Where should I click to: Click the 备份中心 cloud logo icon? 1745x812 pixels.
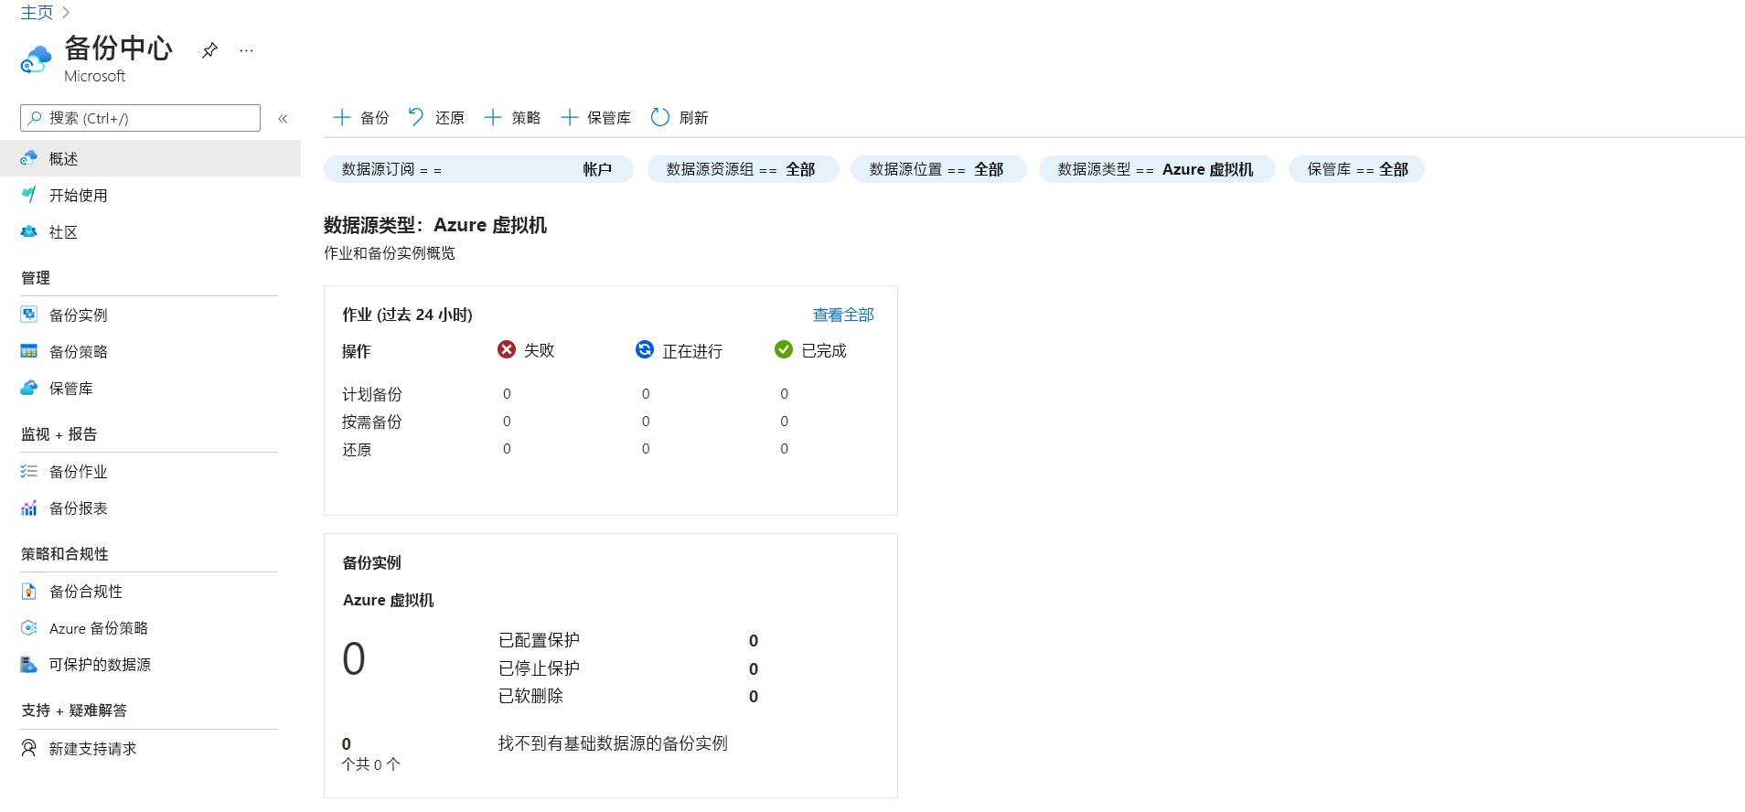pyautogui.click(x=36, y=60)
